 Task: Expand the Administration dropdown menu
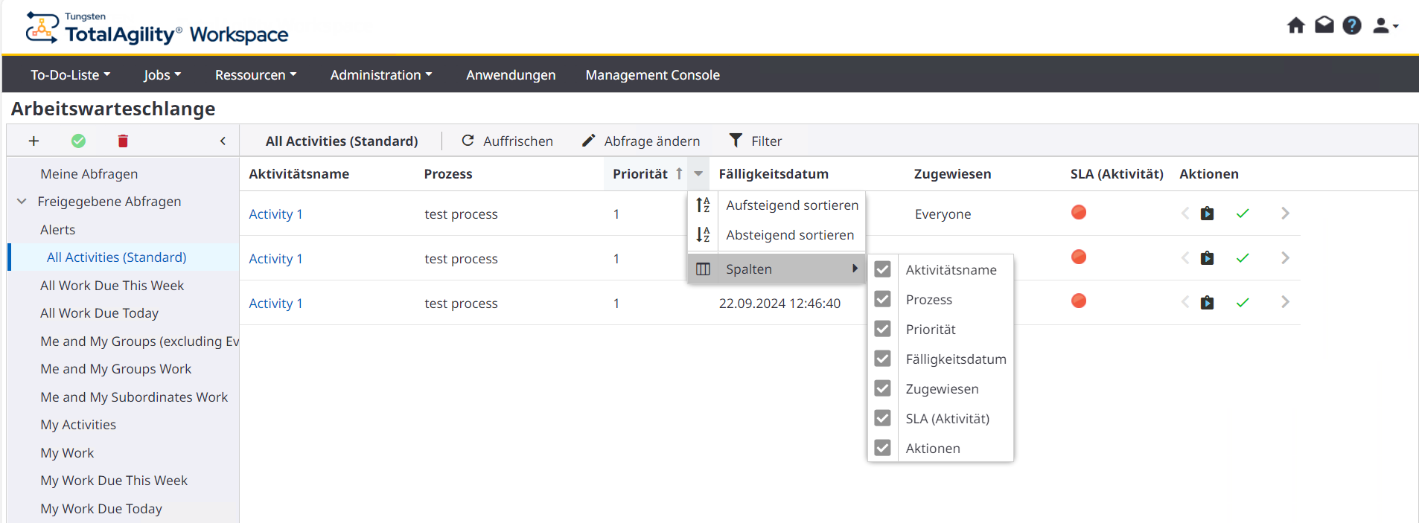(x=380, y=75)
